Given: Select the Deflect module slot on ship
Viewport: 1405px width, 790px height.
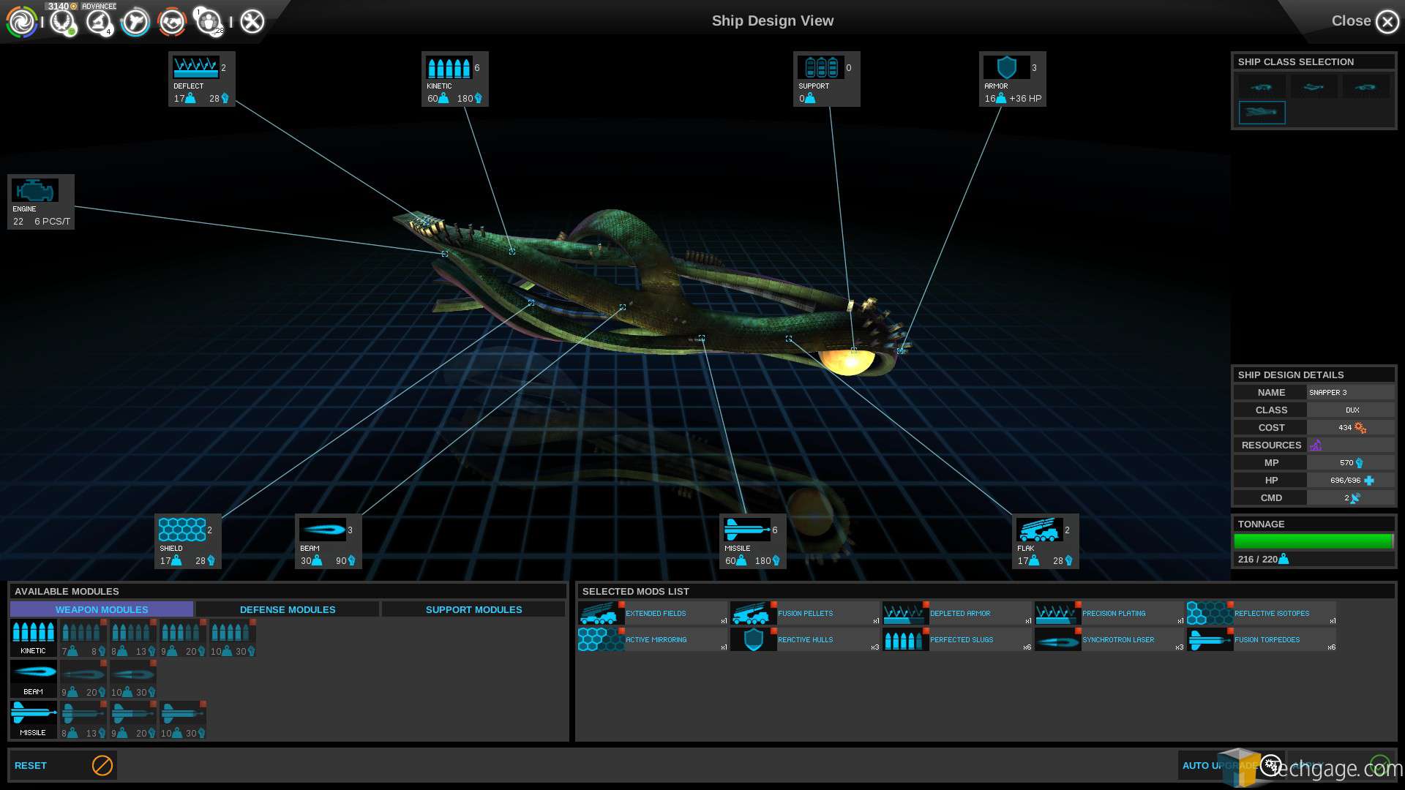Looking at the screenshot, I should 201,79.
